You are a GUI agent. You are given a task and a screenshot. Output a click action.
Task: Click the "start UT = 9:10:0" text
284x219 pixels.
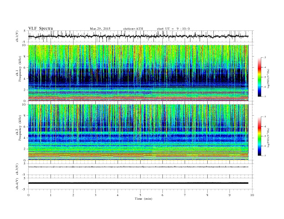click(174, 29)
